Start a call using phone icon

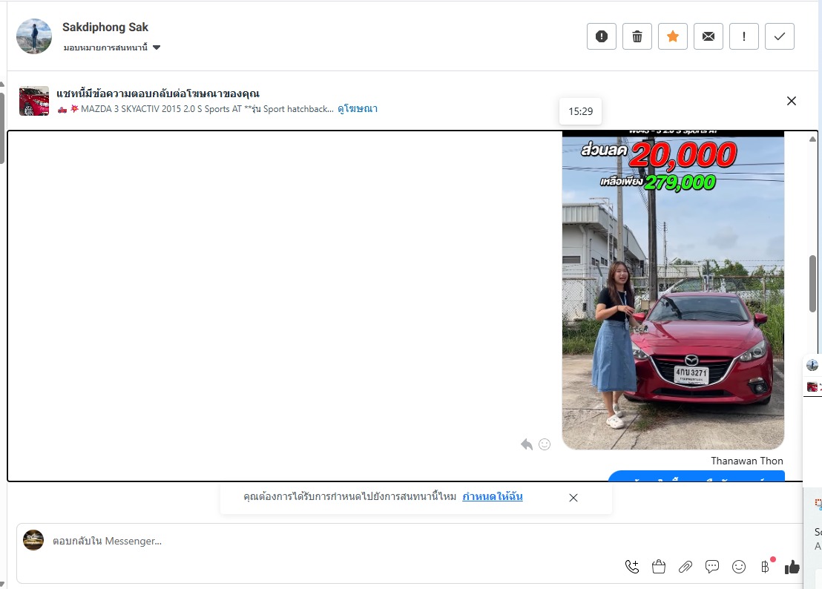click(x=632, y=567)
